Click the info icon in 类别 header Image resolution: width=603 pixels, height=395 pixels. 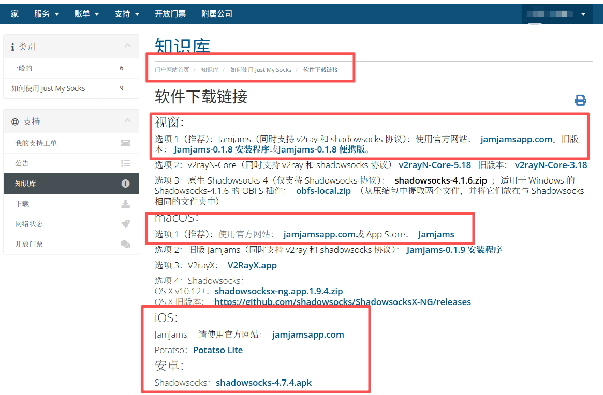(12, 47)
